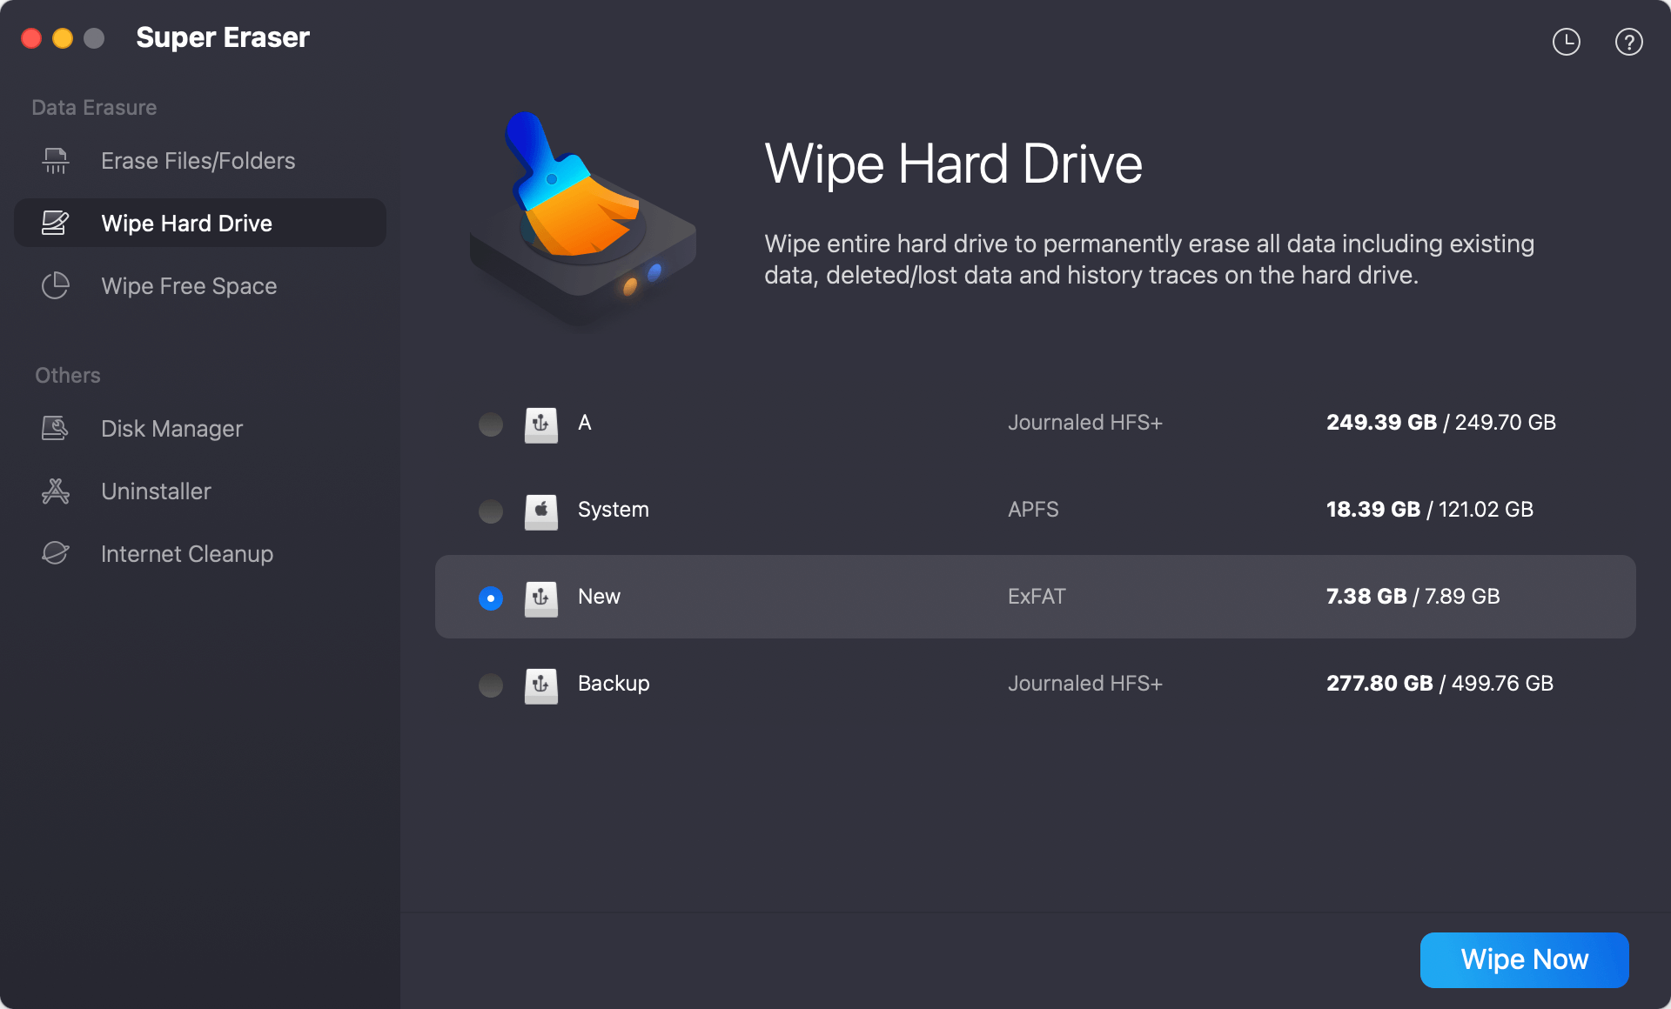This screenshot has width=1671, height=1009.
Task: Click the Erase Files/Folders menu item
Action: [199, 160]
